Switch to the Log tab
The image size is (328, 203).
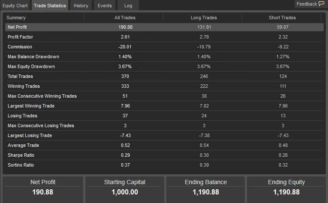[128, 6]
